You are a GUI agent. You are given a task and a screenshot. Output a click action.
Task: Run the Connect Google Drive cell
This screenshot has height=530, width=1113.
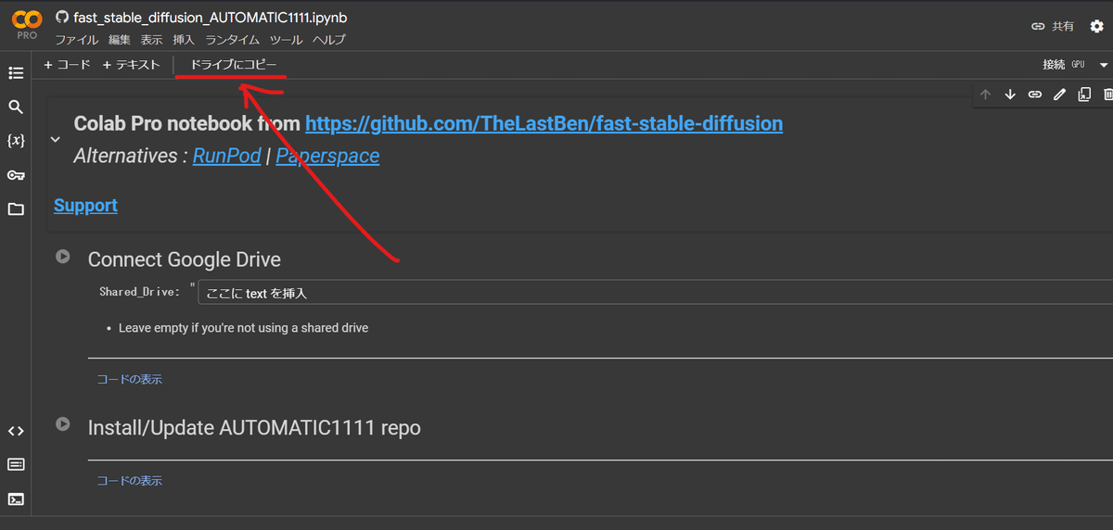pos(62,257)
